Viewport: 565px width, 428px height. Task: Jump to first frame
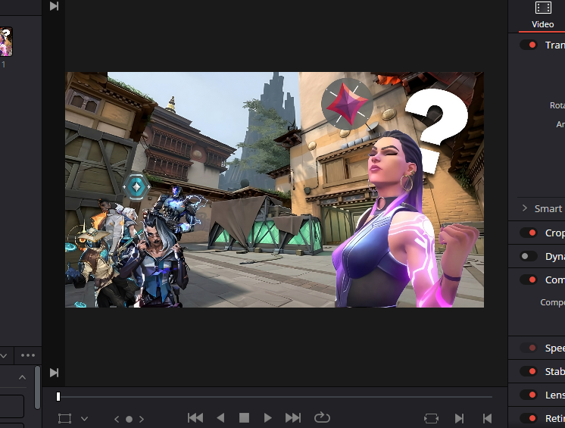(195, 418)
